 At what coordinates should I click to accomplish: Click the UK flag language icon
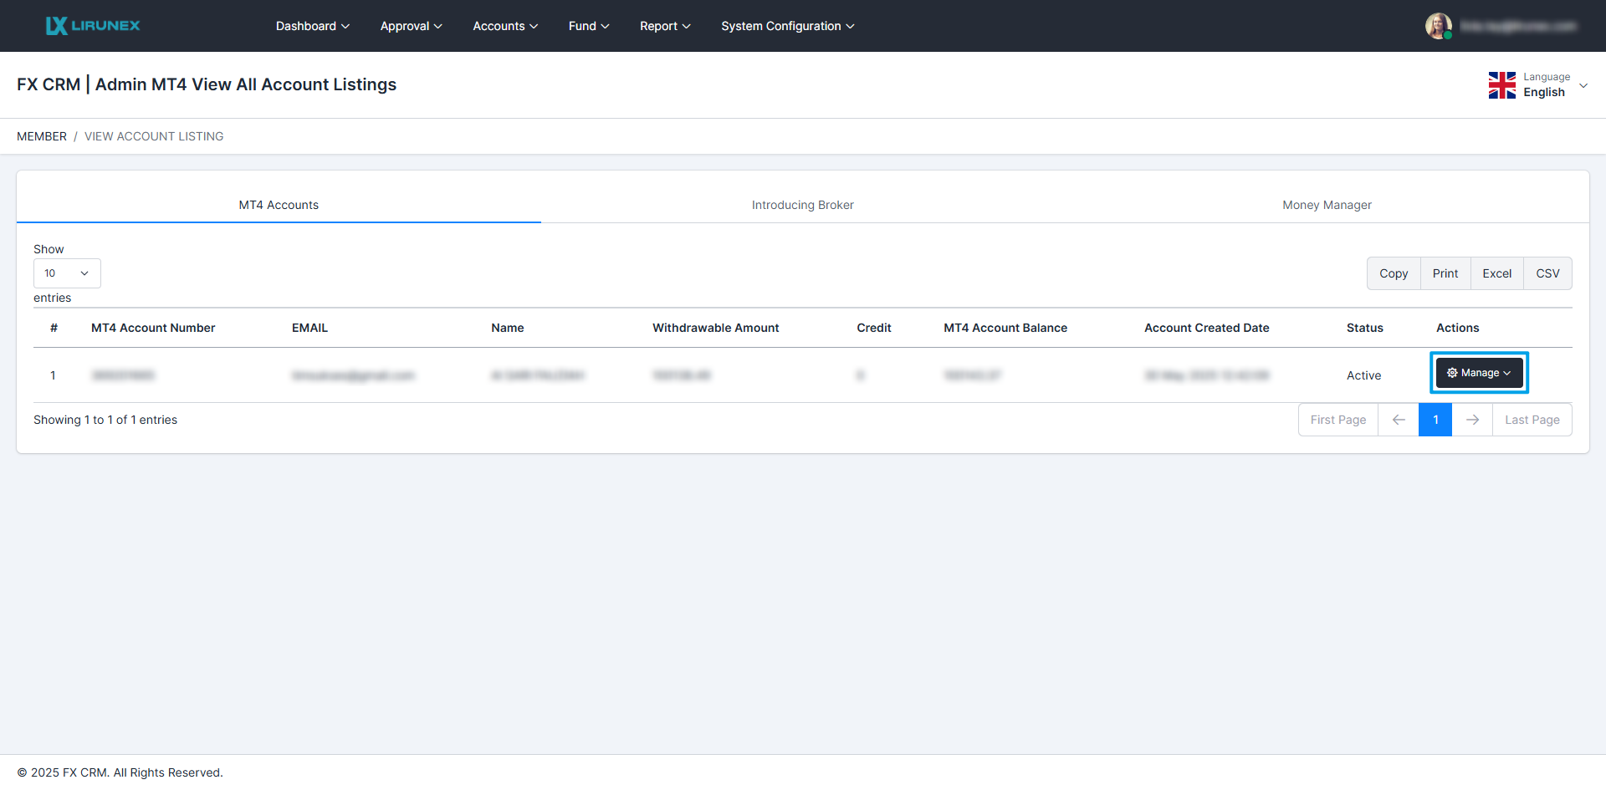[x=1501, y=85]
